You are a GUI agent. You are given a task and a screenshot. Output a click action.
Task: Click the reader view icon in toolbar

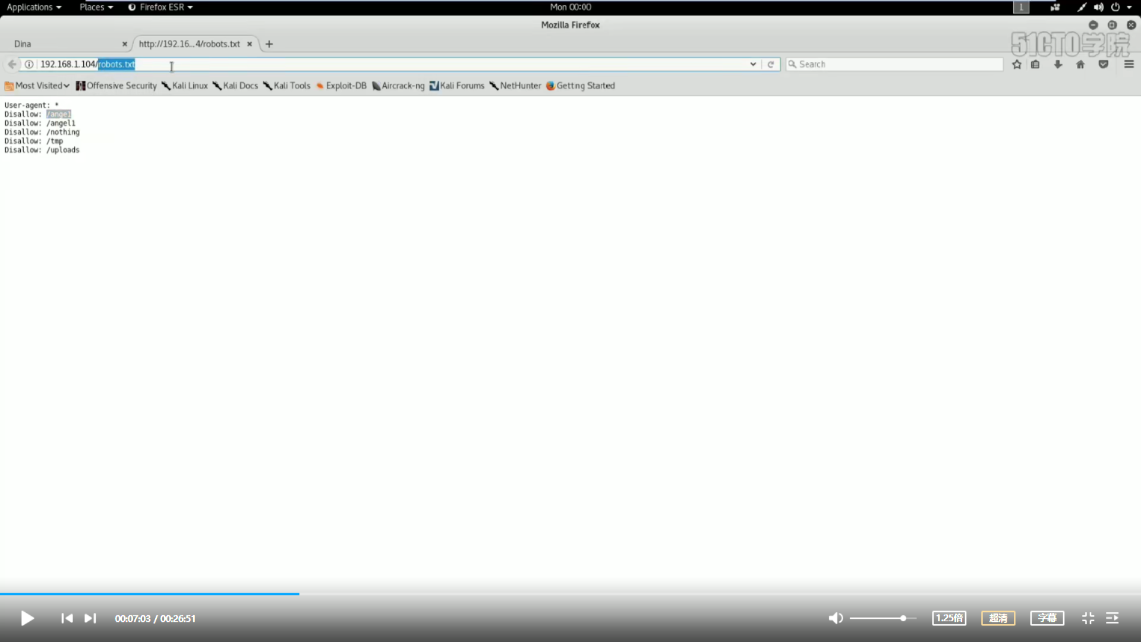(x=1036, y=64)
